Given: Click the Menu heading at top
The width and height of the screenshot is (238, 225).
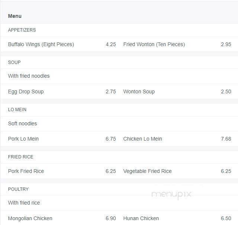Looking at the screenshot, I should click(15, 16).
